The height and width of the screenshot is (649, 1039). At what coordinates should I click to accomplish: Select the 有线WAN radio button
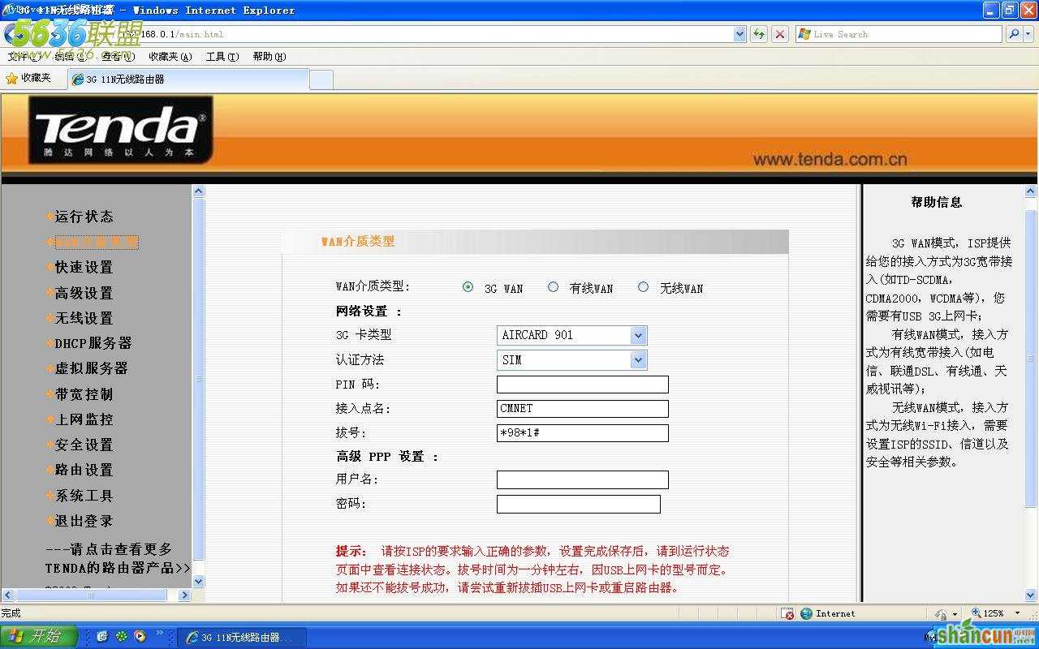click(x=553, y=287)
